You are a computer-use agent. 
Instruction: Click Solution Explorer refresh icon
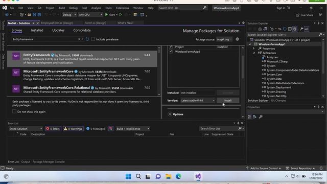[x=285, y=29]
